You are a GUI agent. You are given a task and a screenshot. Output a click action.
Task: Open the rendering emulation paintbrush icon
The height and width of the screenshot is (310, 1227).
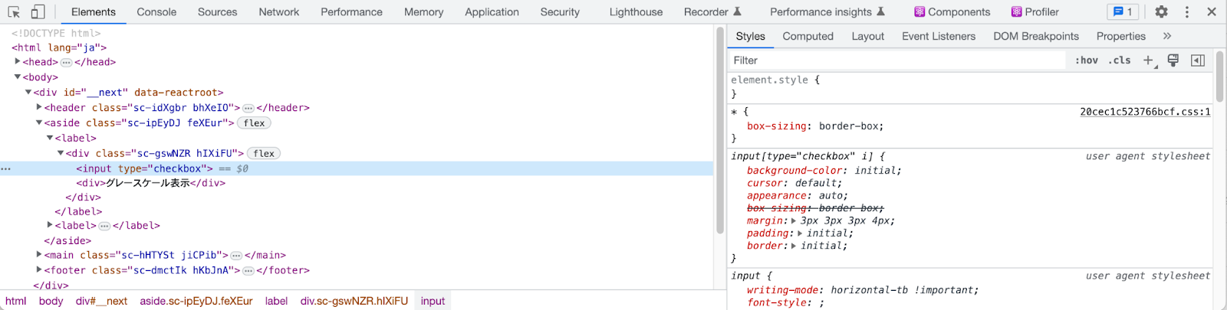[1173, 60]
